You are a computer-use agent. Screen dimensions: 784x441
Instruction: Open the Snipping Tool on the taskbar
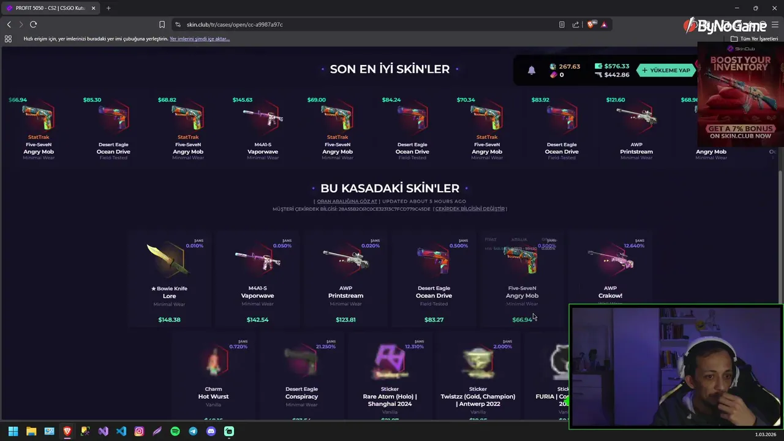[85, 431]
